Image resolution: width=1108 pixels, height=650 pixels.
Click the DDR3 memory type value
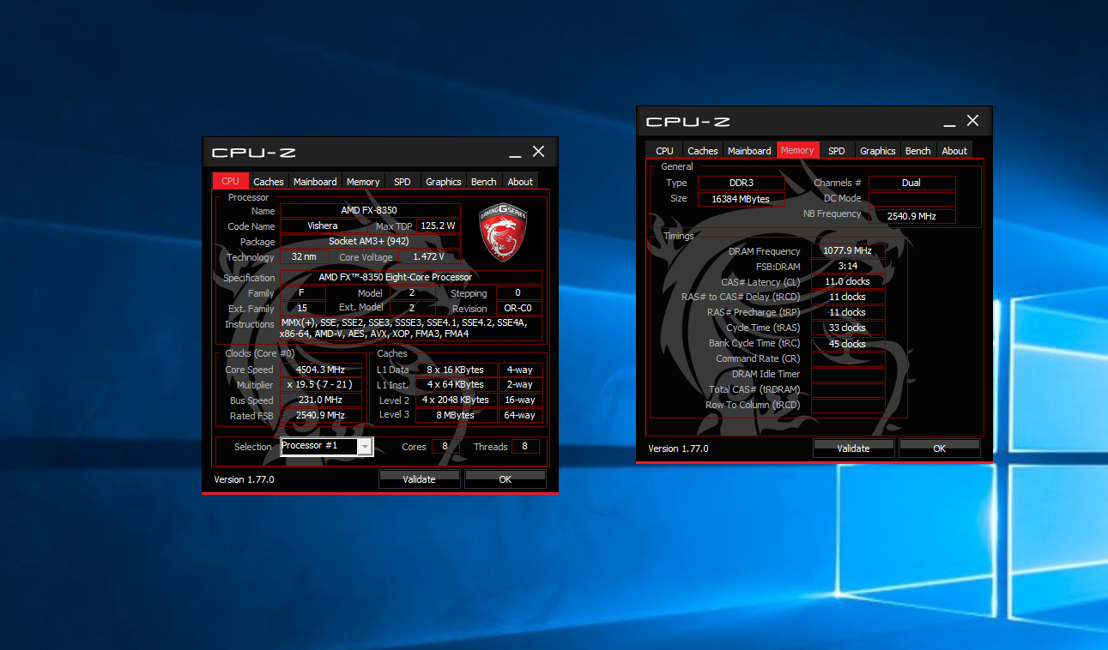pyautogui.click(x=741, y=183)
